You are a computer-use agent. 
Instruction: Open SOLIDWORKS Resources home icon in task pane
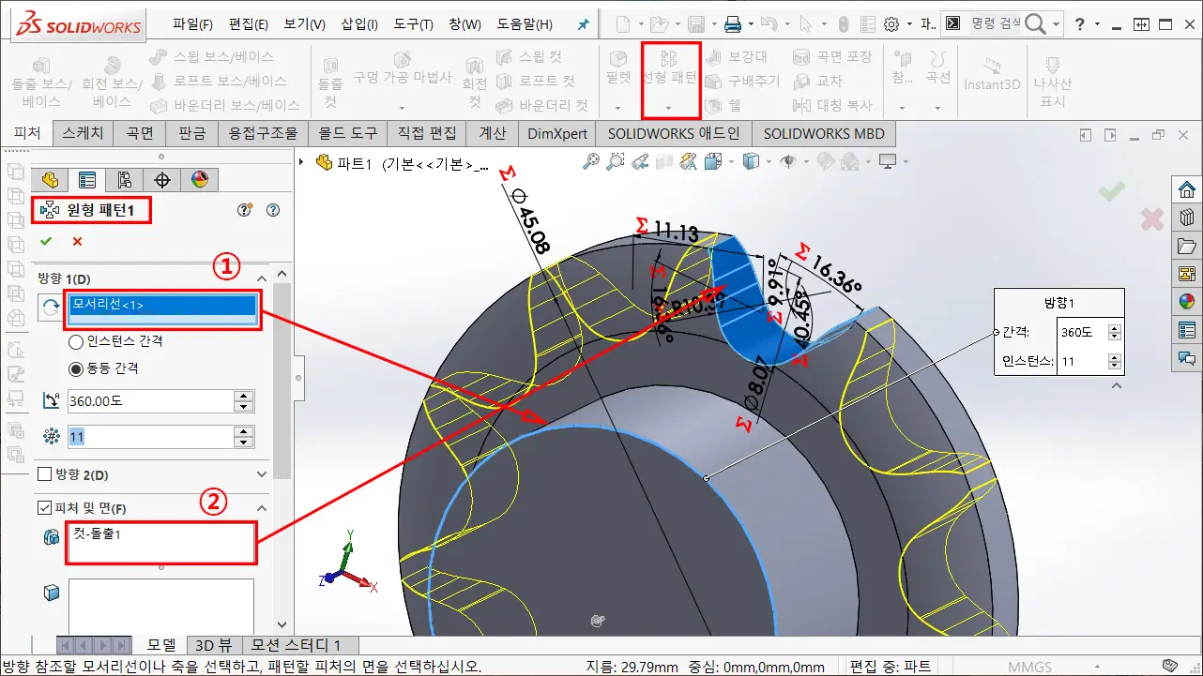click(1188, 189)
